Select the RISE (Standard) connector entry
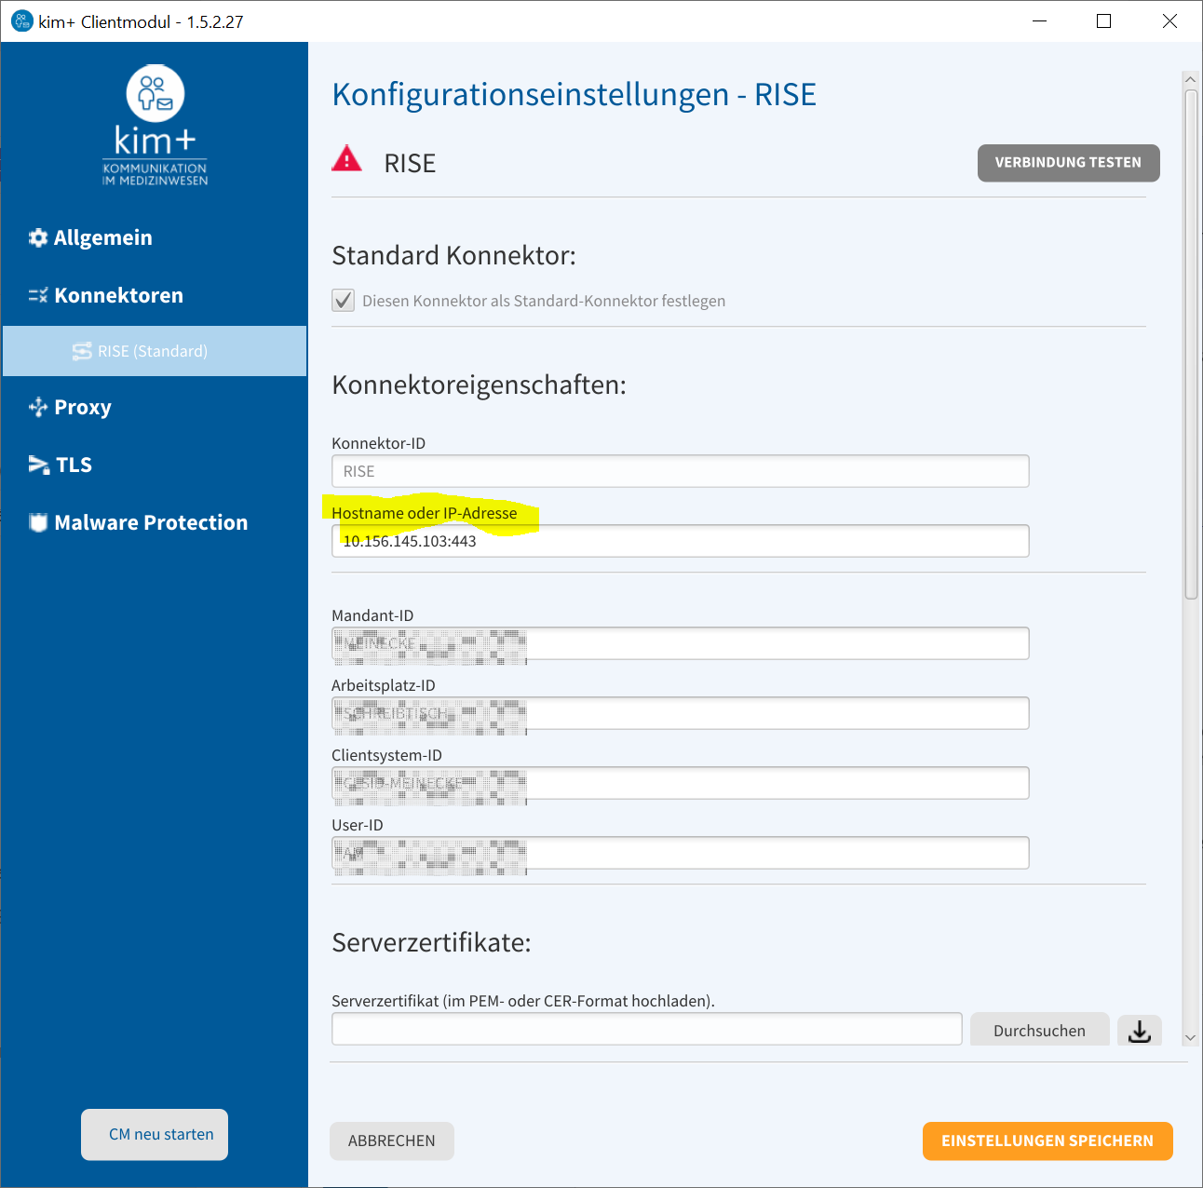Viewport: 1203px width, 1188px height. 155,351
